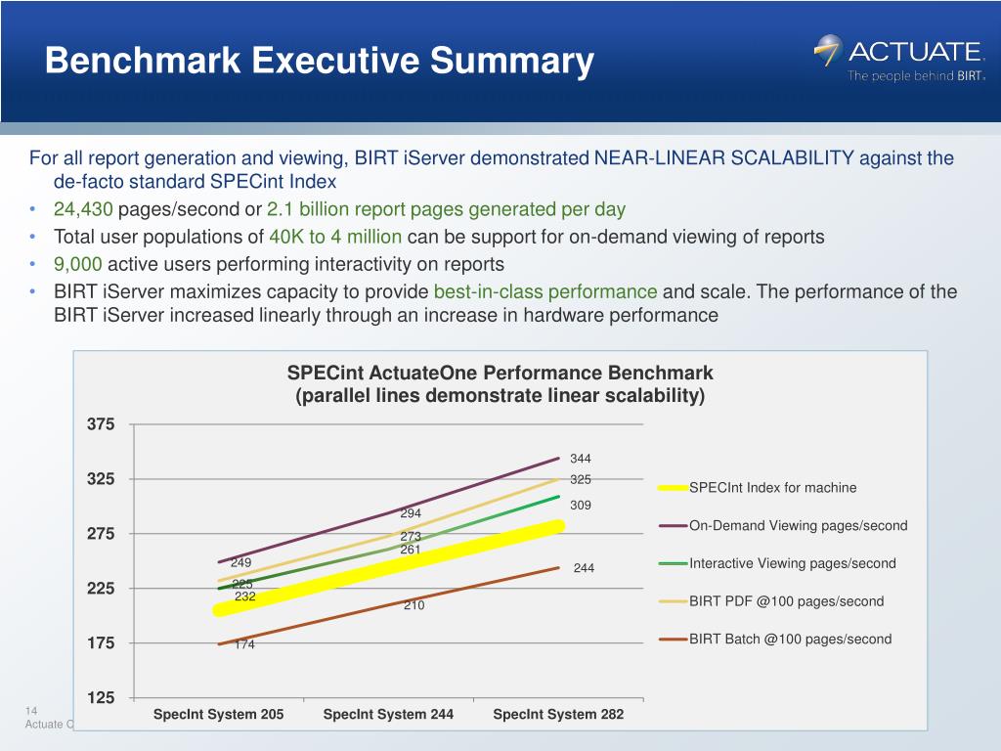Screen dimensions: 1001x751
Task: Click the "261" data label on the chart
Action: pyautogui.click(x=411, y=550)
